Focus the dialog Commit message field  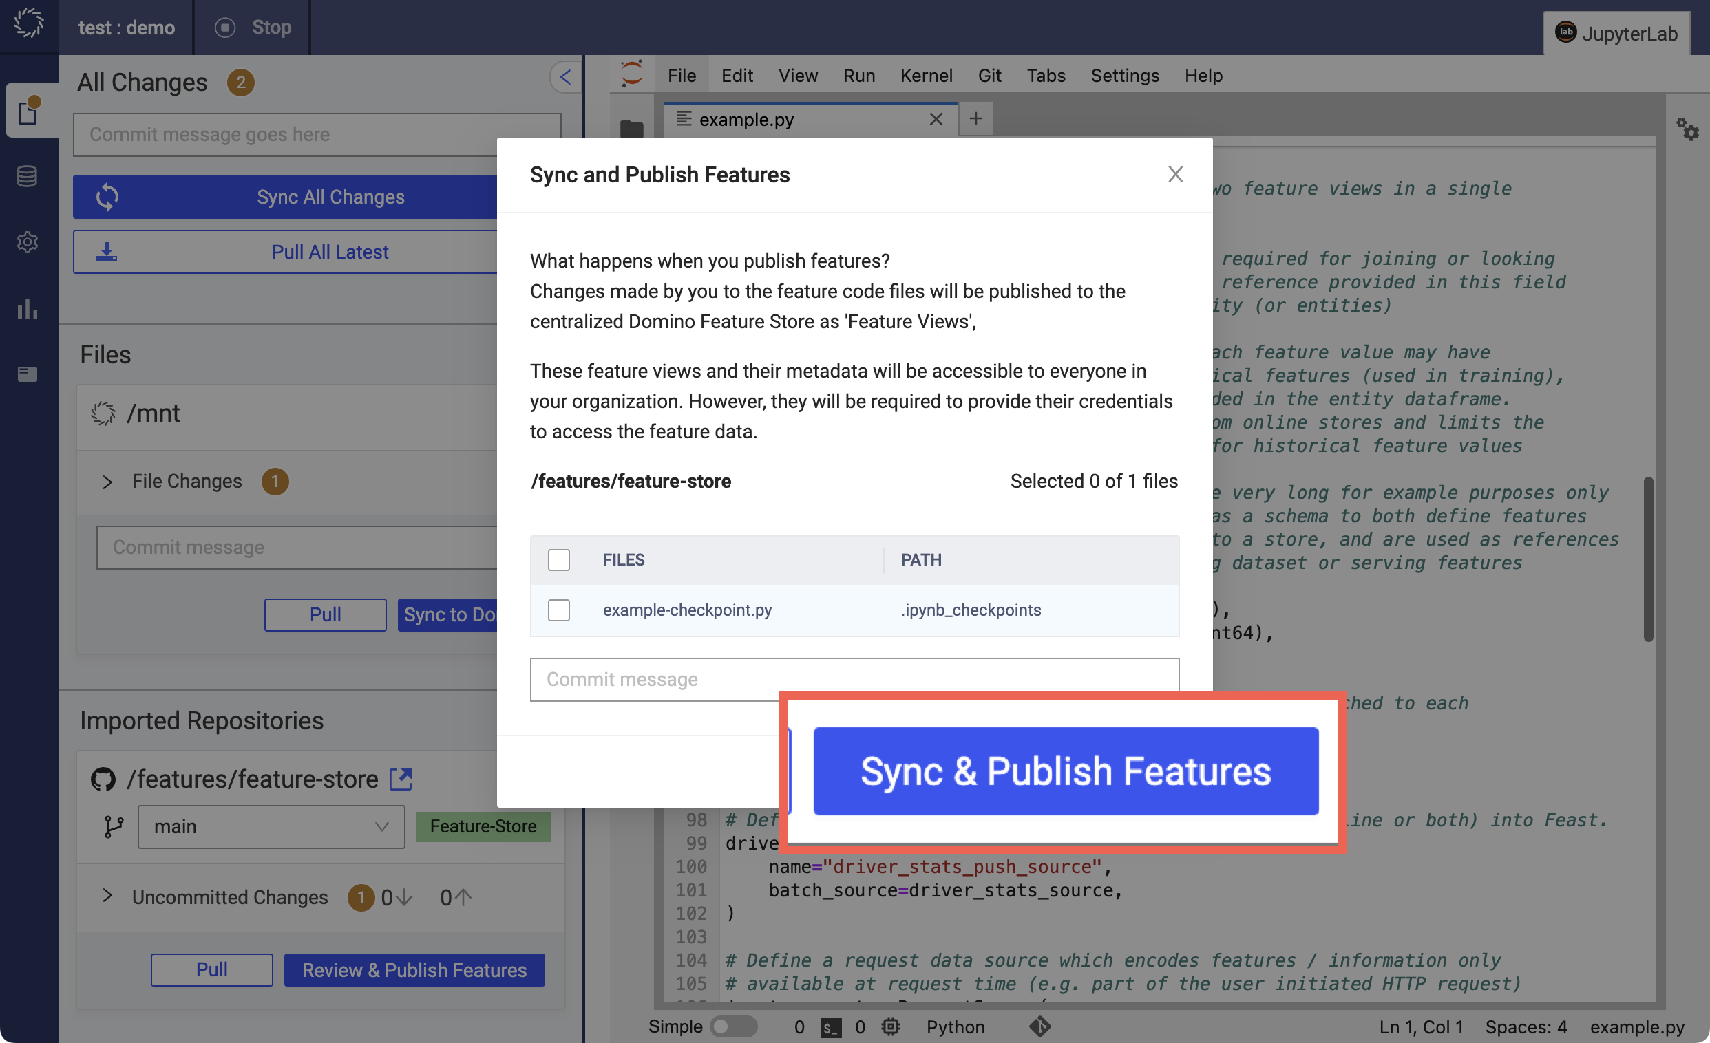pyautogui.click(x=854, y=678)
